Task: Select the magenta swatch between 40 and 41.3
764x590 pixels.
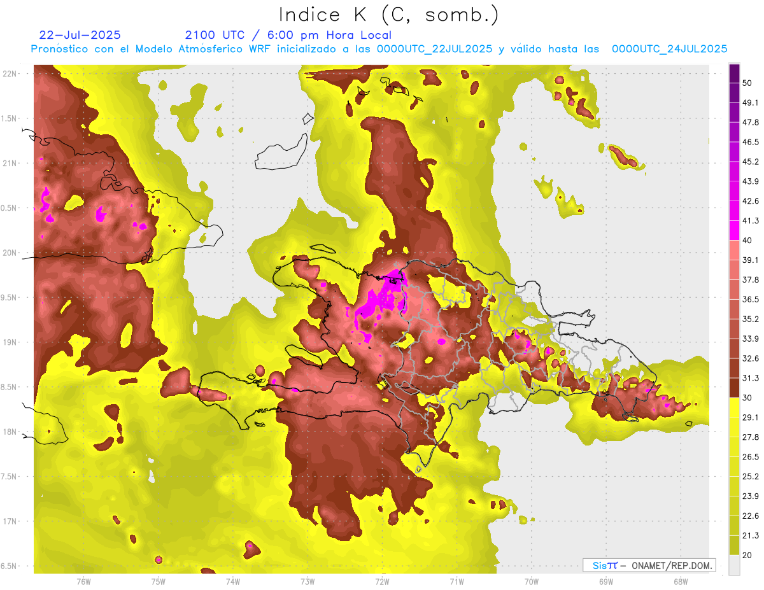Action: coord(734,231)
